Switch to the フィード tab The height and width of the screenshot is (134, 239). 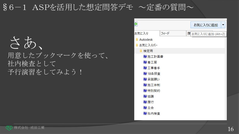point(165,33)
